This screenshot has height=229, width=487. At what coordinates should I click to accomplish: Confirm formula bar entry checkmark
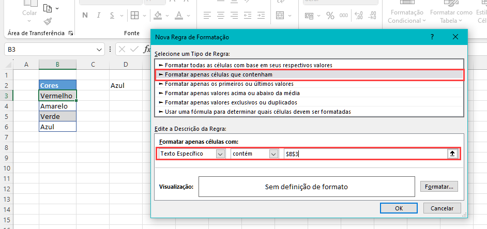134,49
